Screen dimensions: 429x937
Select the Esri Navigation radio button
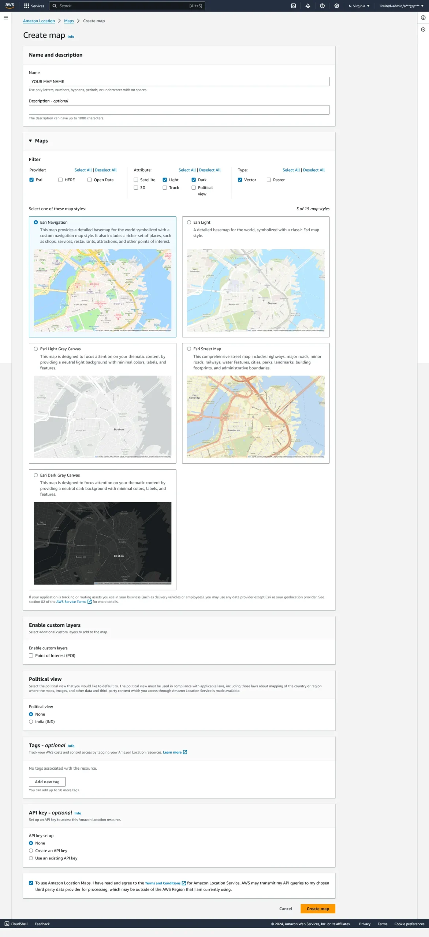(36, 223)
